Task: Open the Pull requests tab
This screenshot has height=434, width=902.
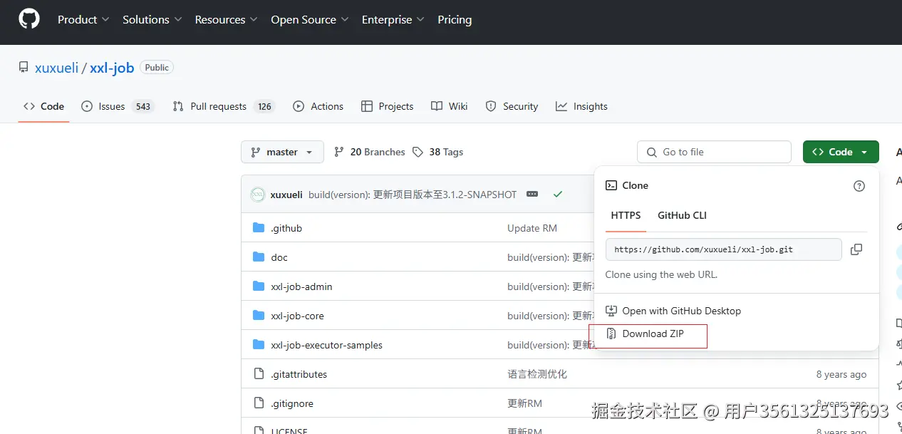Action: click(224, 106)
